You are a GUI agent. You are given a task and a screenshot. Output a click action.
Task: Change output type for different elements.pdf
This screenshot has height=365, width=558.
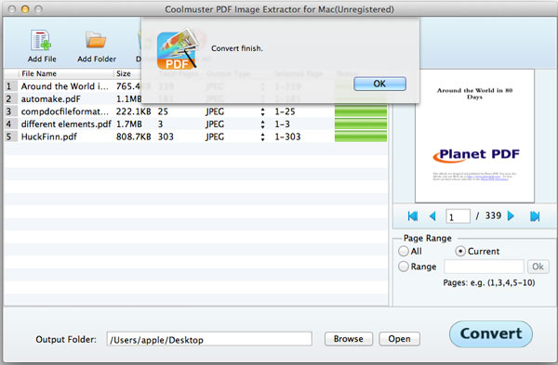click(x=262, y=124)
